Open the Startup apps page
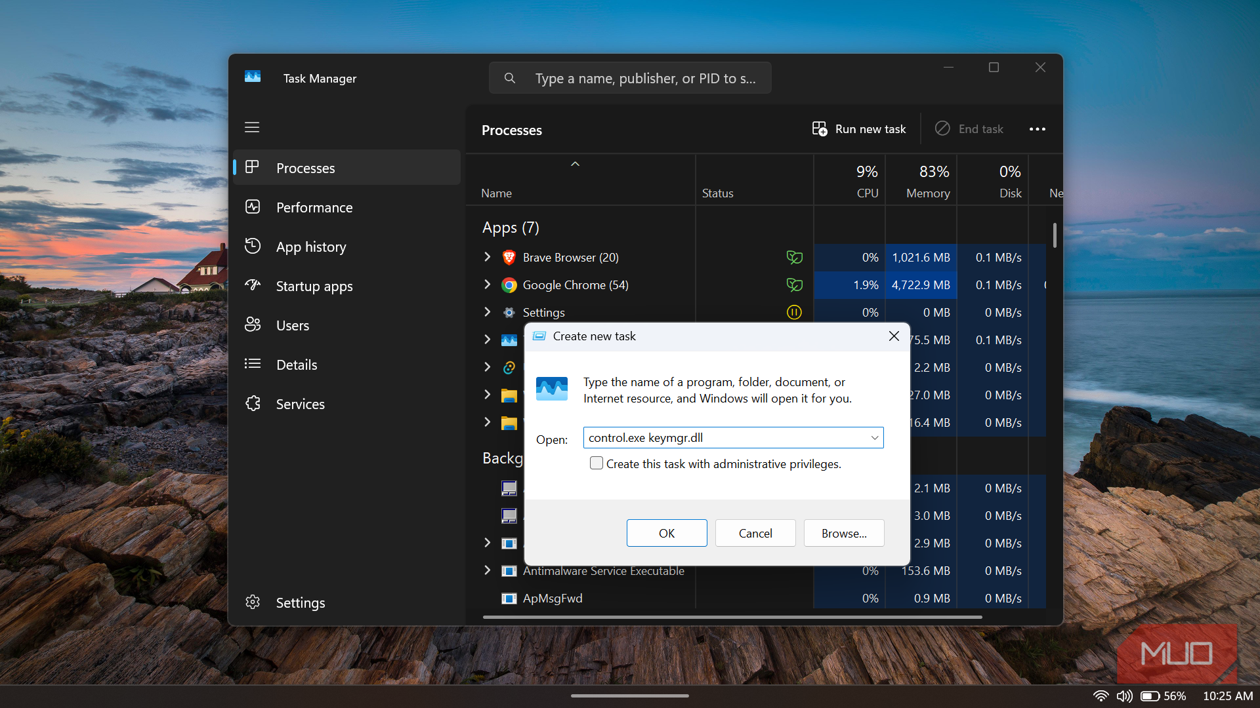 click(x=347, y=286)
